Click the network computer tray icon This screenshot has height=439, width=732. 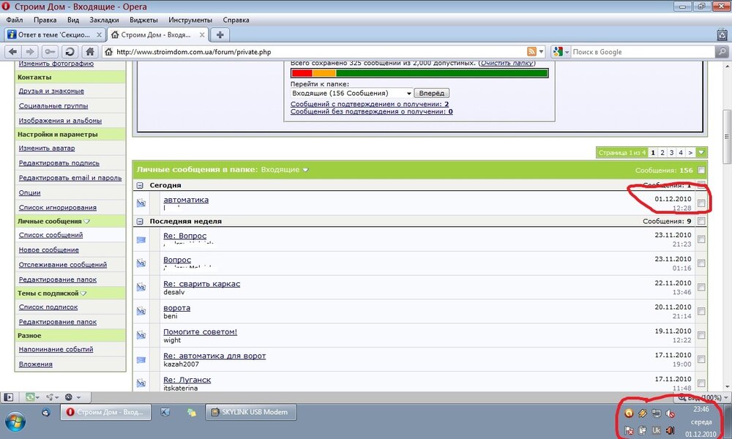[x=657, y=413]
